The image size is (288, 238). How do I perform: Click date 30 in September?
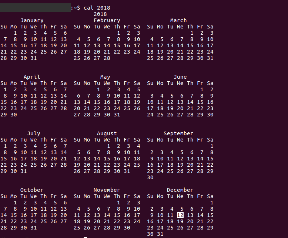(x=150, y=177)
